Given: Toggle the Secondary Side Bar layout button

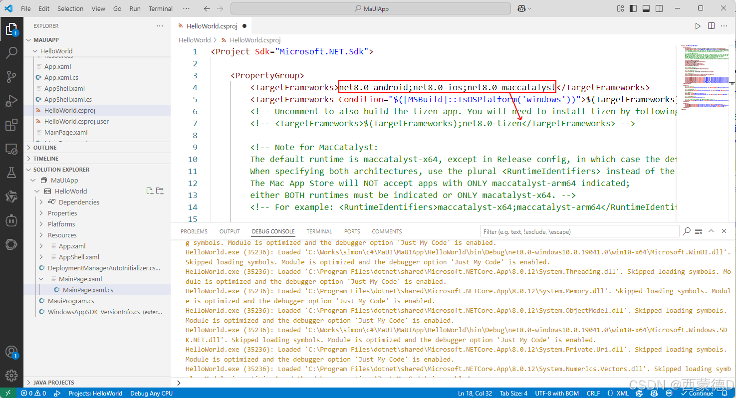Looking at the screenshot, I should [x=659, y=8].
